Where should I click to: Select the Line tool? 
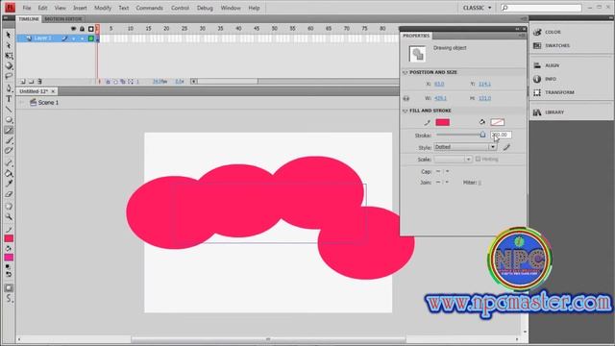tap(9, 109)
